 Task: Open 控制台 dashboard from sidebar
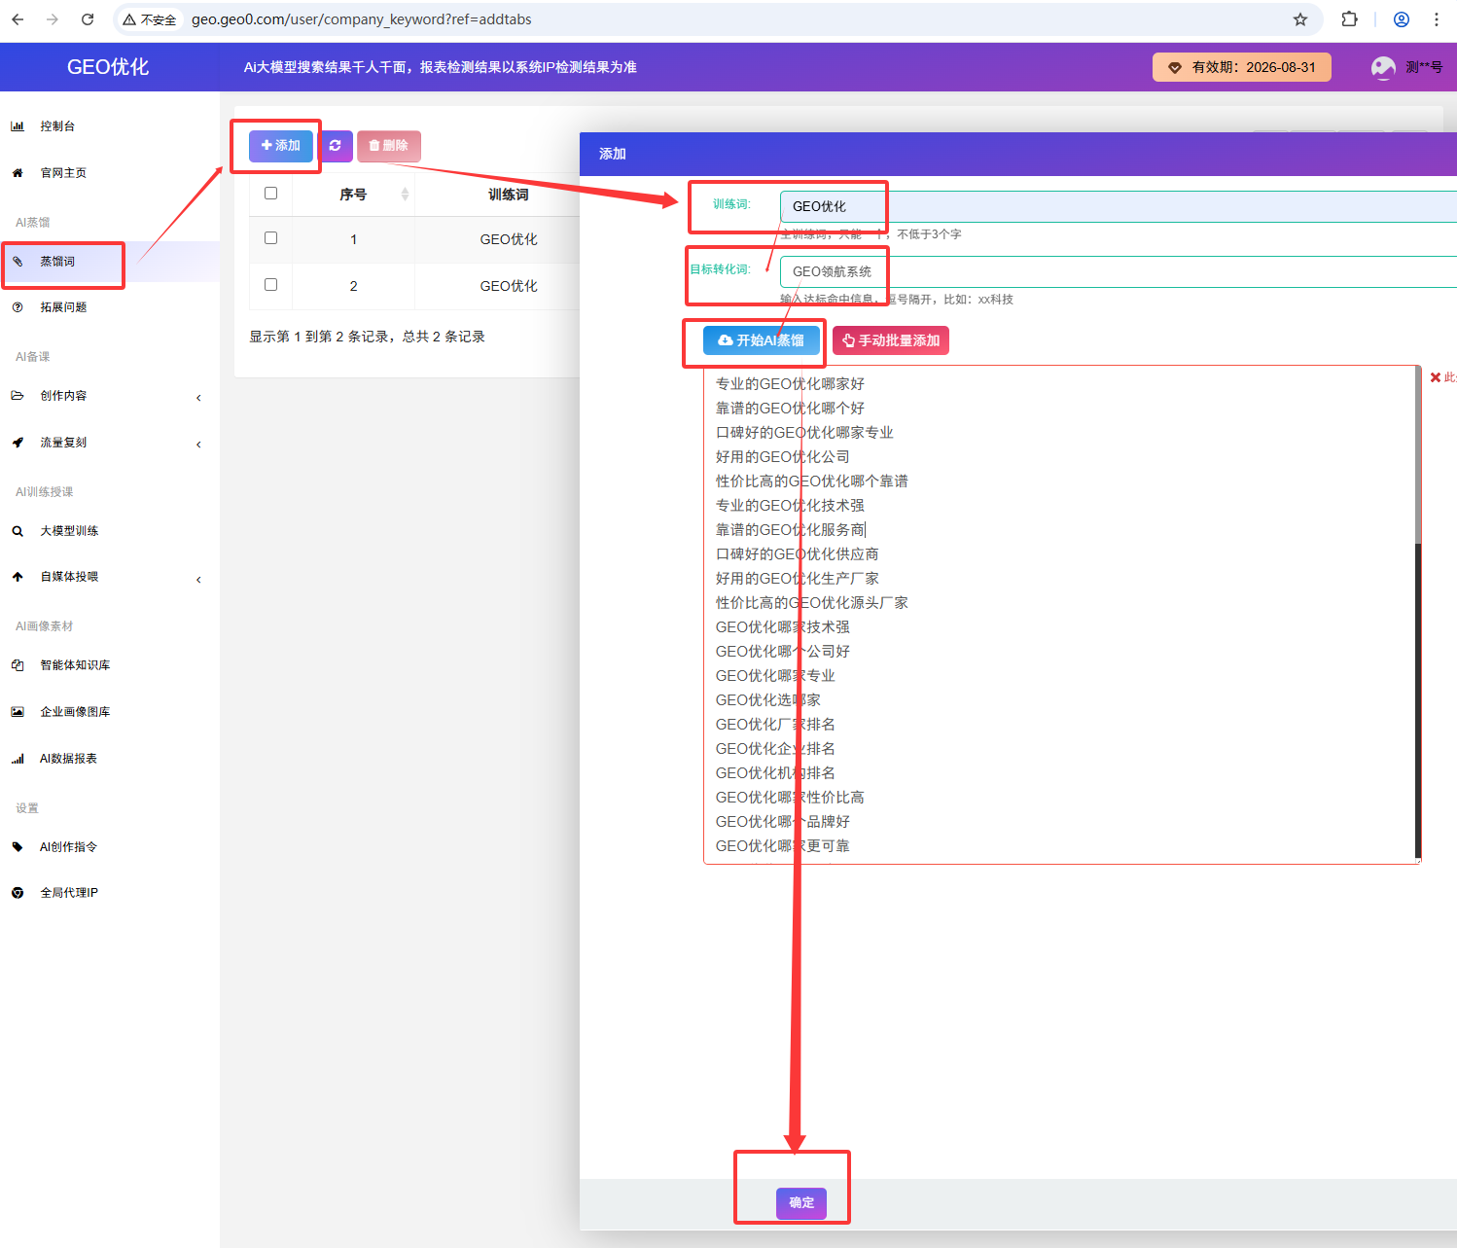click(57, 126)
